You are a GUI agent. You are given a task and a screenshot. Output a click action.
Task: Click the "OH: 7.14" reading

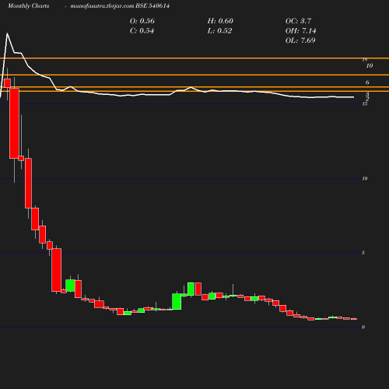click(x=300, y=31)
